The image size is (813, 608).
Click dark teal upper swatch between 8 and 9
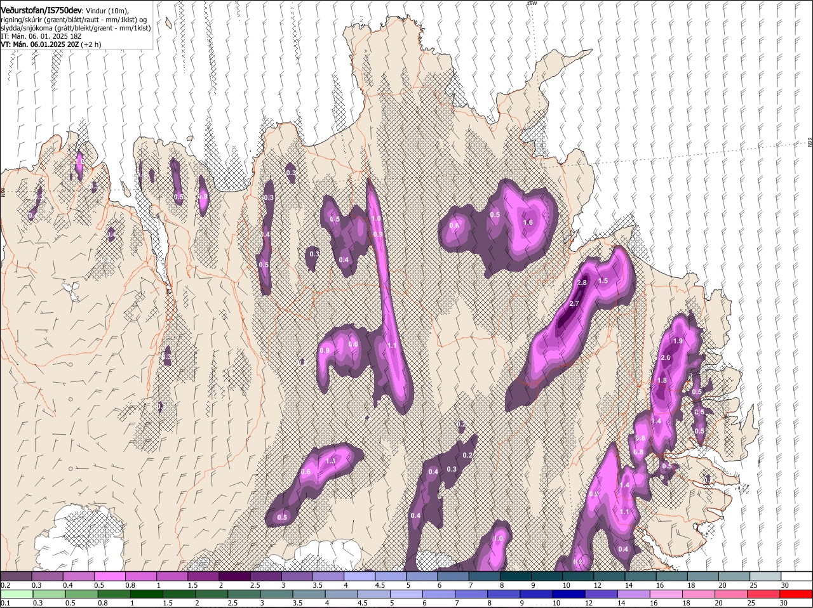[x=516, y=576]
